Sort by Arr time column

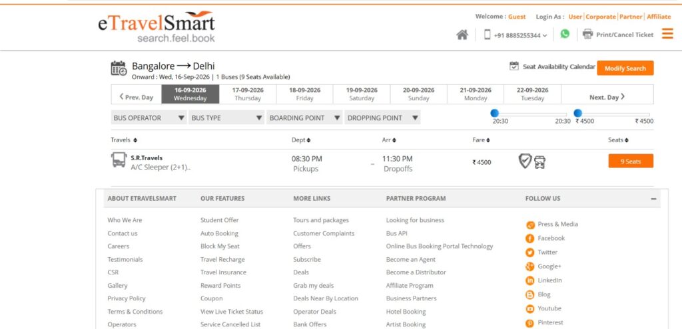[389, 140]
